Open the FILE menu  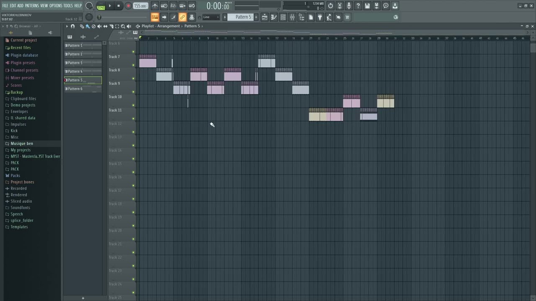[5, 6]
